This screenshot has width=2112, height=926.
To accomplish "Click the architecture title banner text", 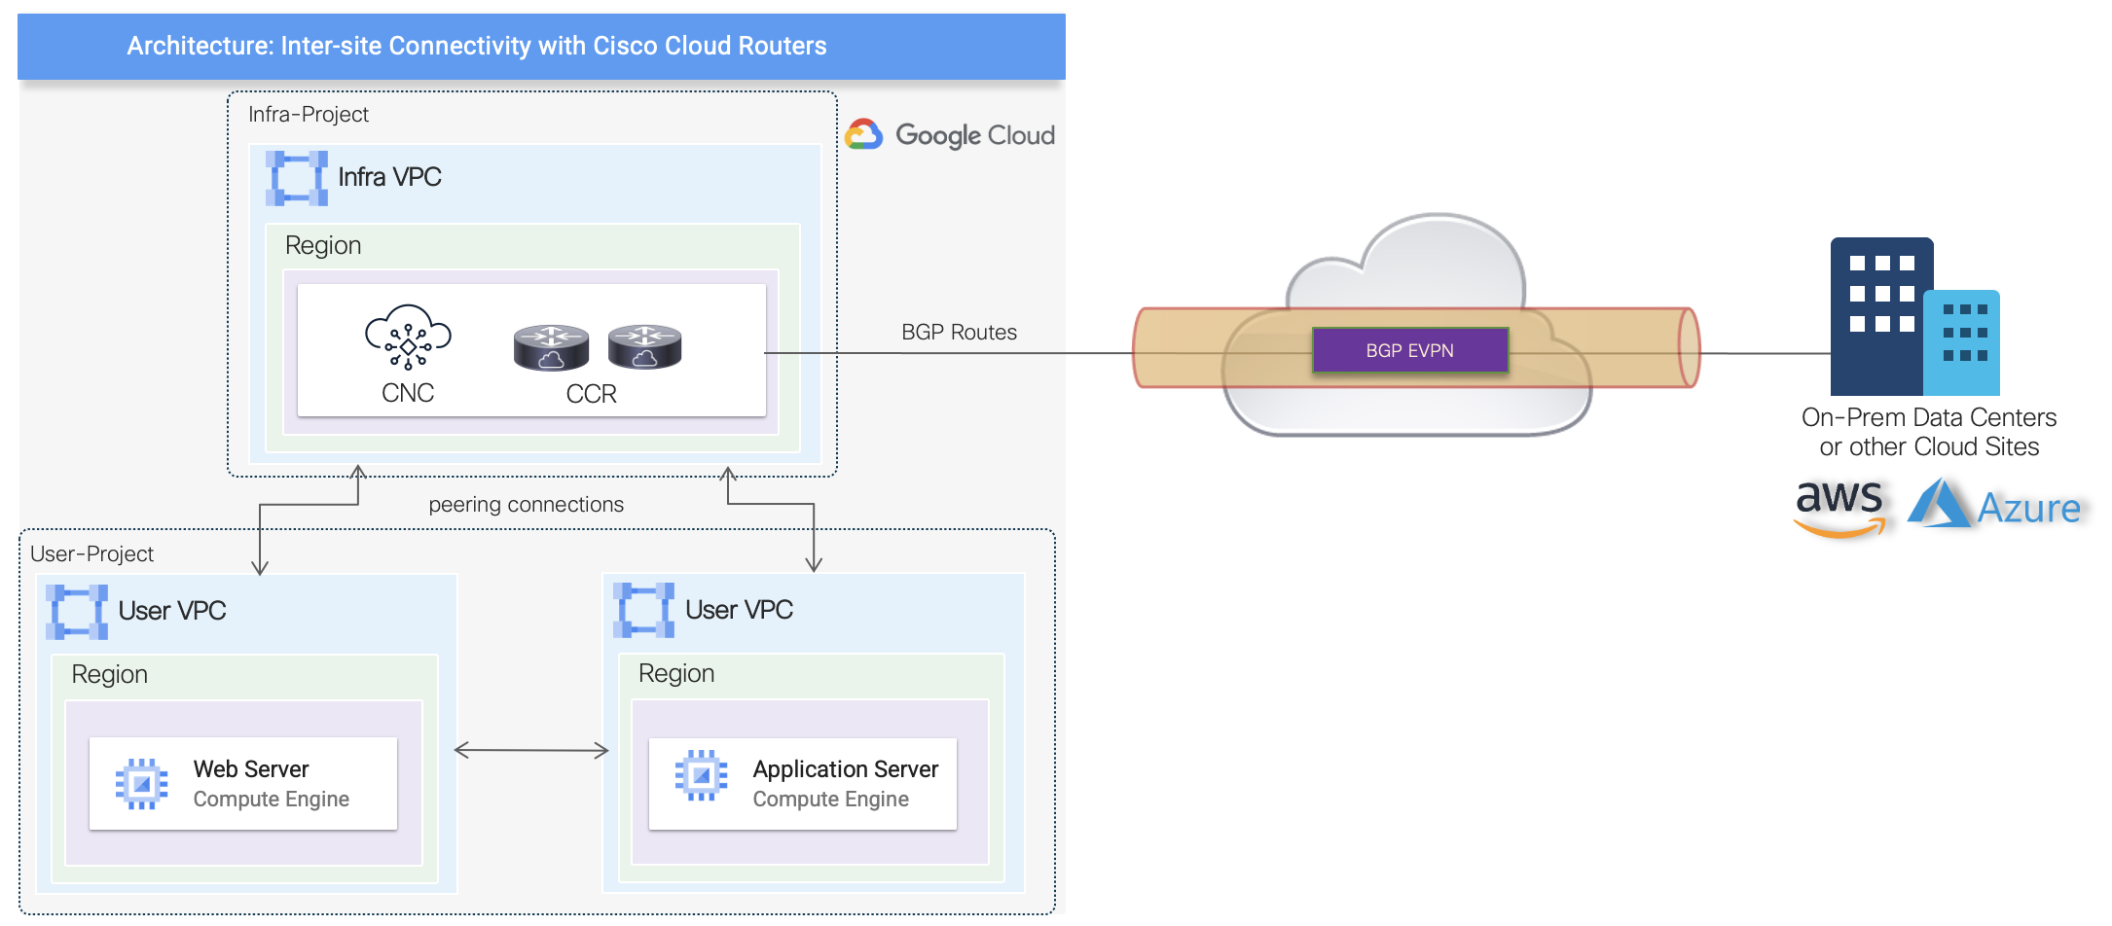I will [x=476, y=46].
